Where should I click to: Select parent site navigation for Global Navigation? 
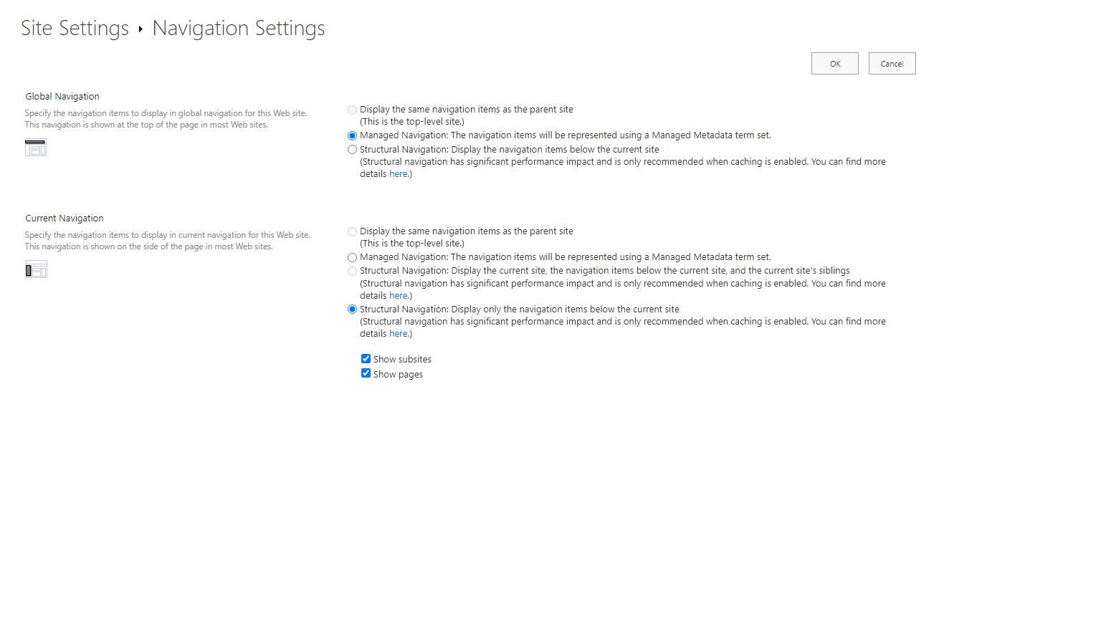(x=352, y=110)
